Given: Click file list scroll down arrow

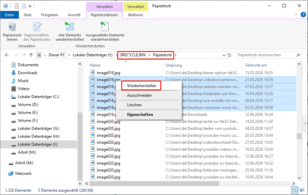Looking at the screenshot, I should [299, 178].
